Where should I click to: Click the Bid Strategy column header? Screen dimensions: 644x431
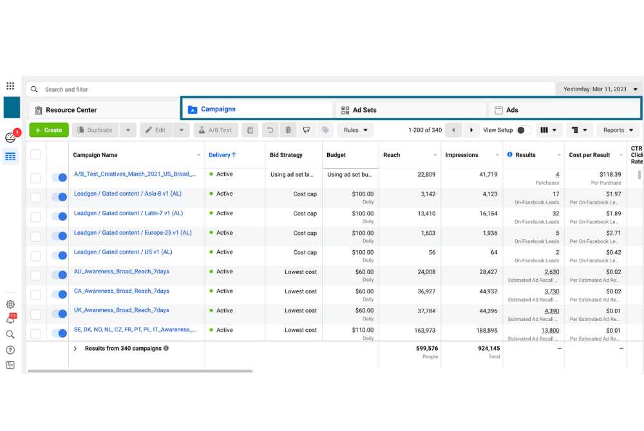286,154
